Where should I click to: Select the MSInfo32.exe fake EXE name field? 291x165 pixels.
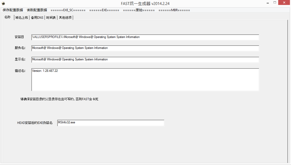(x=110, y=123)
